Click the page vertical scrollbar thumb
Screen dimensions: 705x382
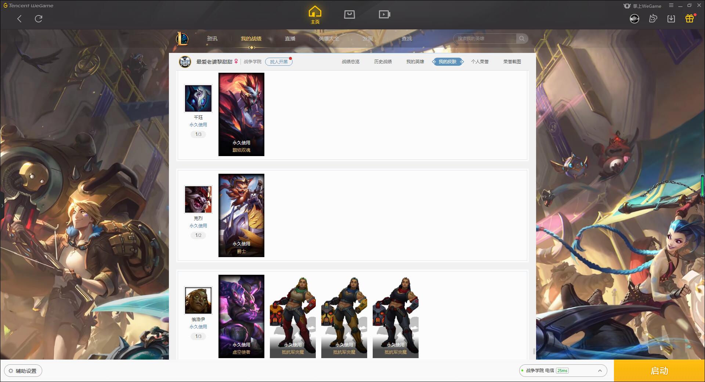pyautogui.click(x=534, y=352)
